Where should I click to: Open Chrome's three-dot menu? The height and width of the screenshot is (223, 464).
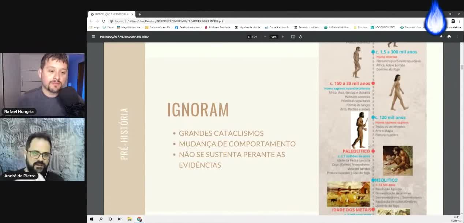(x=459, y=21)
